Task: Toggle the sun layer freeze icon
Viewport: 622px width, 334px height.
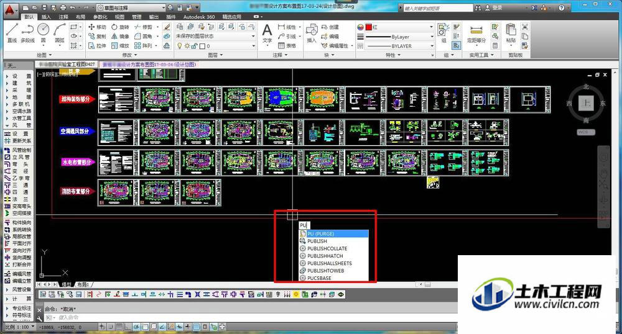Action: click(187, 46)
